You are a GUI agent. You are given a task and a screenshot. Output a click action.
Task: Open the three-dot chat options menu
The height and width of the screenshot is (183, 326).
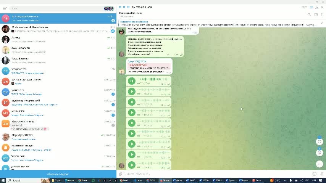[322, 14]
